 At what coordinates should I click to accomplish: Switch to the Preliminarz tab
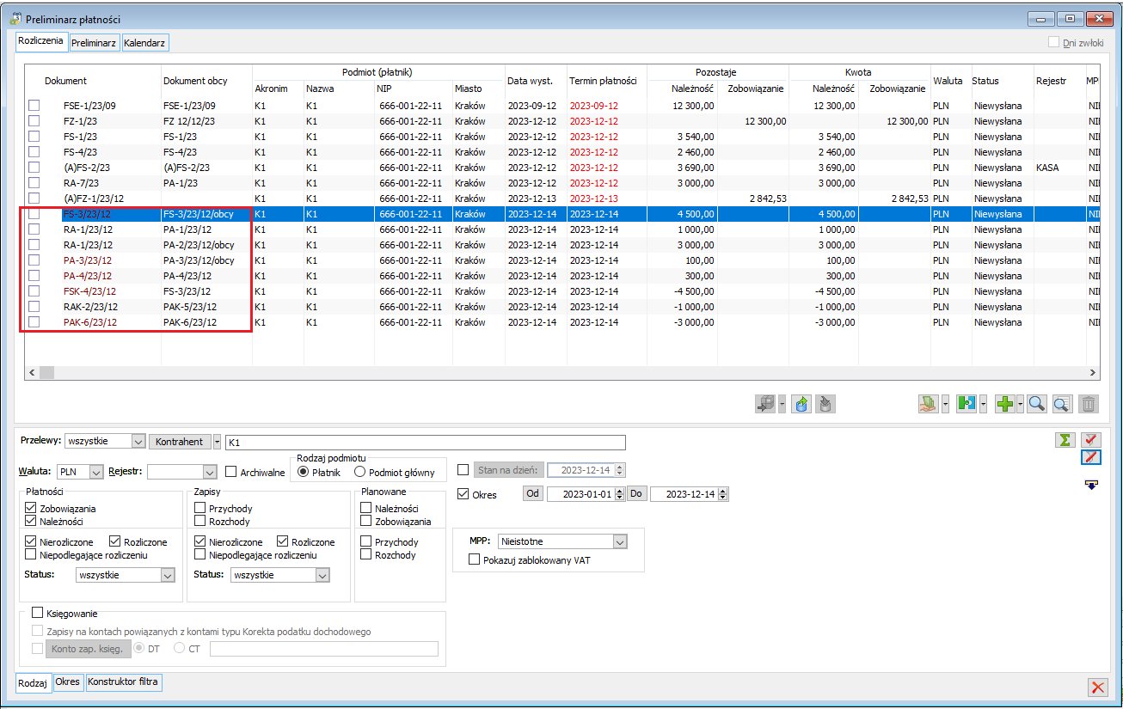click(x=95, y=42)
